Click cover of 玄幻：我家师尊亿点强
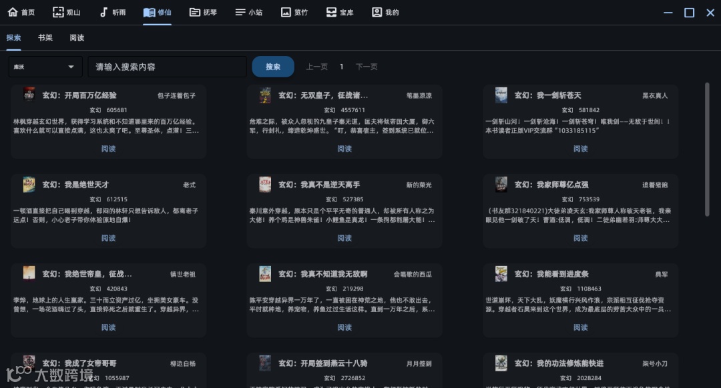Screen dimensions: 721x388 click(x=501, y=184)
